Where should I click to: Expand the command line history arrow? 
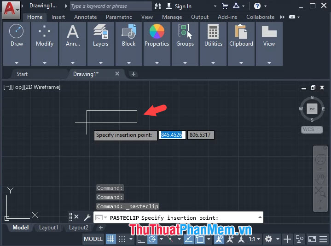[260, 217]
